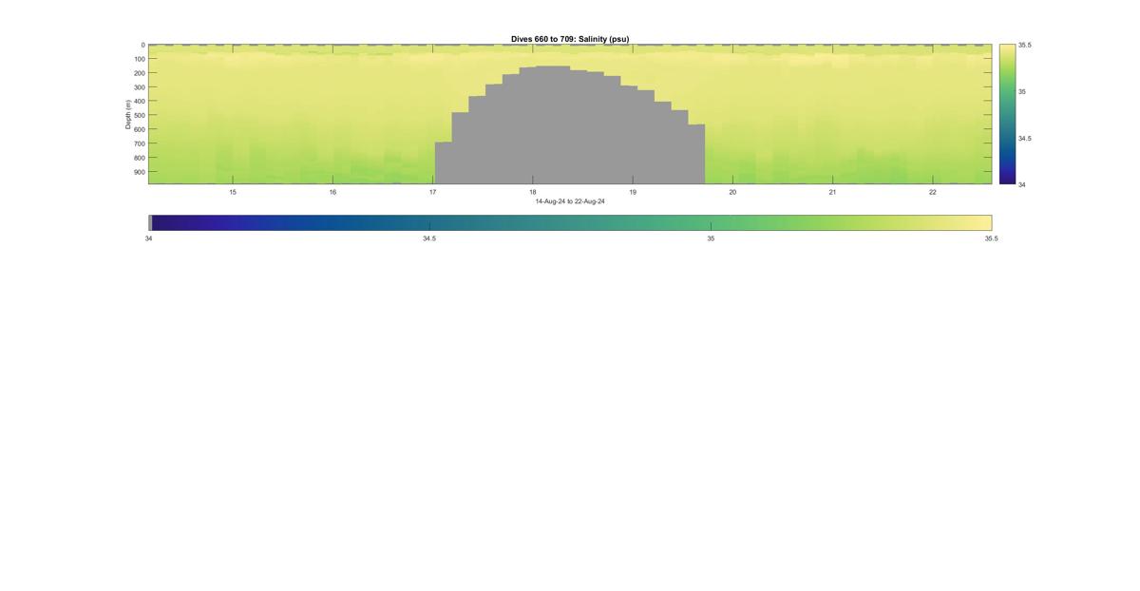Click the date tick label "15"

pos(233,192)
